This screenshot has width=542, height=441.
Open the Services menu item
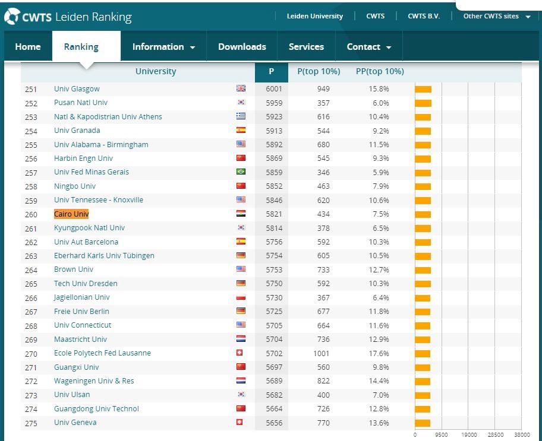pos(306,47)
